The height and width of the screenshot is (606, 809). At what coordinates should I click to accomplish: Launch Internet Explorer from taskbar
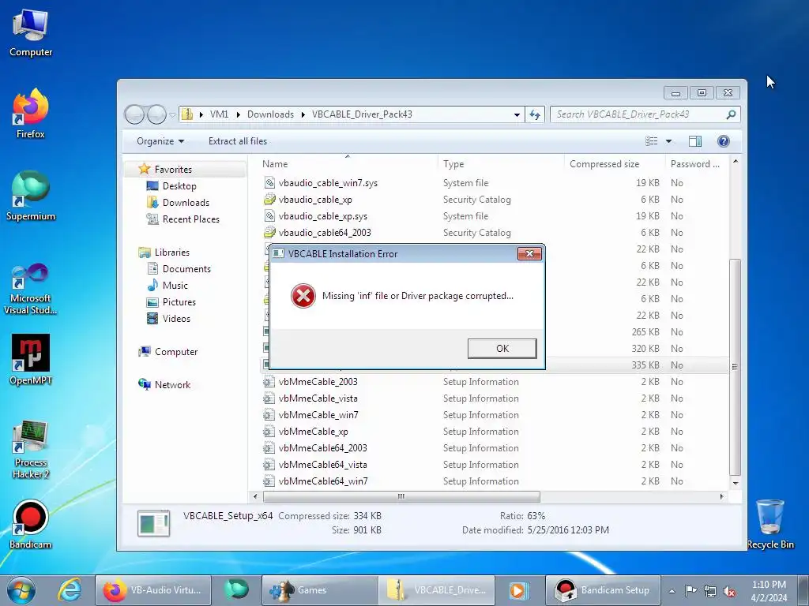tap(70, 590)
